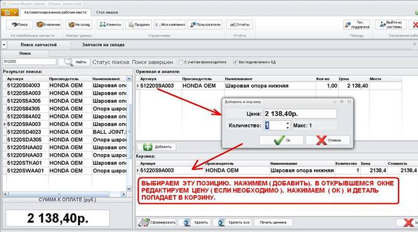Select result row 51220SDA305

point(65,139)
